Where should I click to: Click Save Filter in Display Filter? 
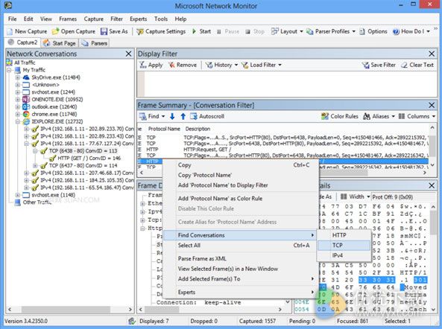379,65
